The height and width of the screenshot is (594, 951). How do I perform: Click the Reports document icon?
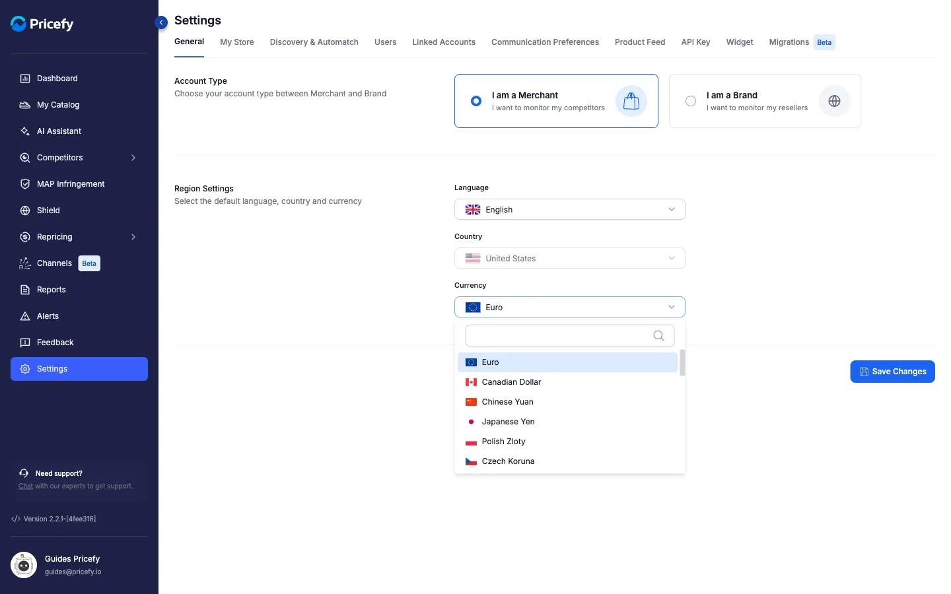25,290
